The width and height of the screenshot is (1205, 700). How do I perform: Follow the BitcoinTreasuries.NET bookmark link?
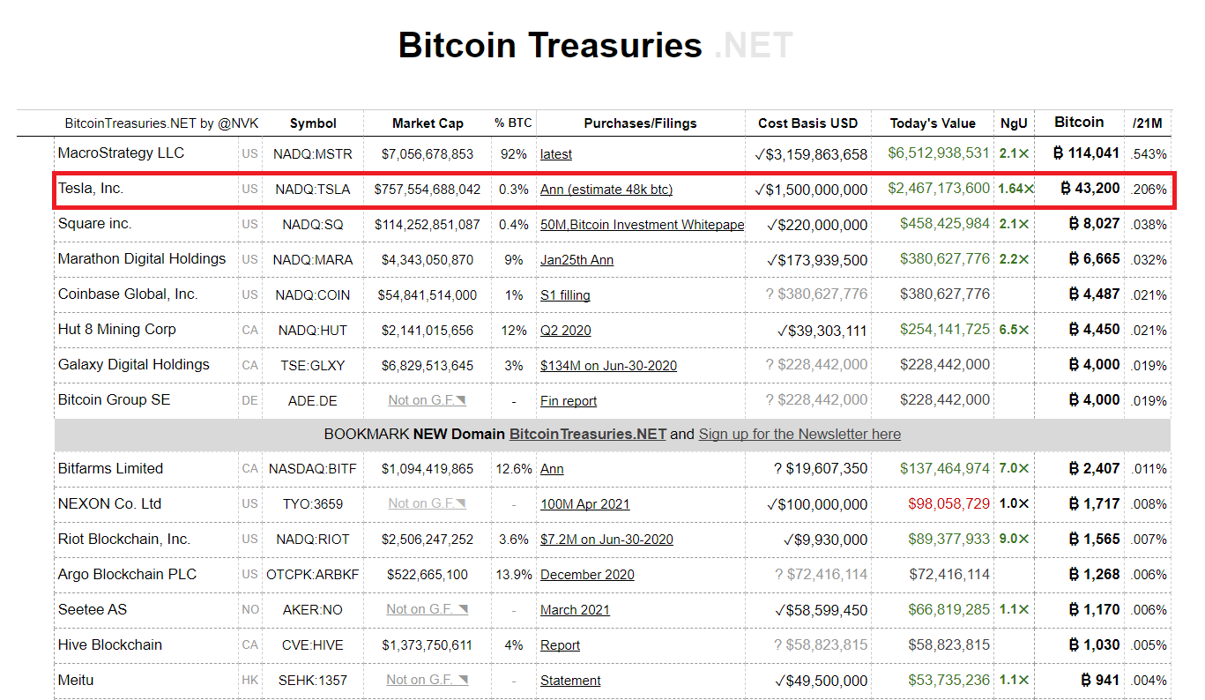point(588,434)
